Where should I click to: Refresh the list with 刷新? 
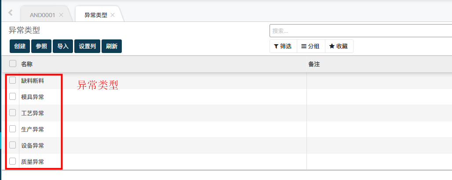coord(112,46)
